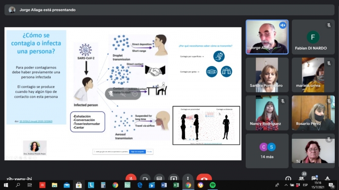339x190 pixels.
Task: Open the chat panel icon
Action: point(314,178)
